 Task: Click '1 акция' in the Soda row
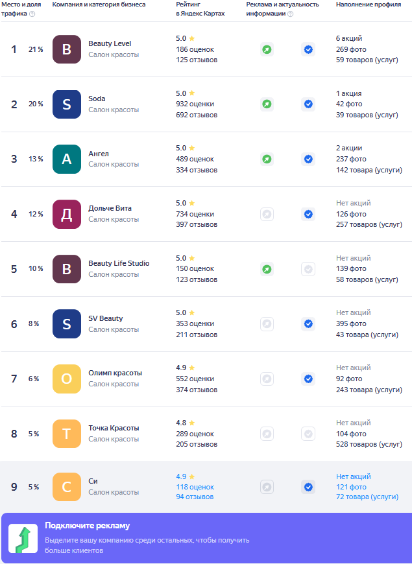tap(348, 93)
